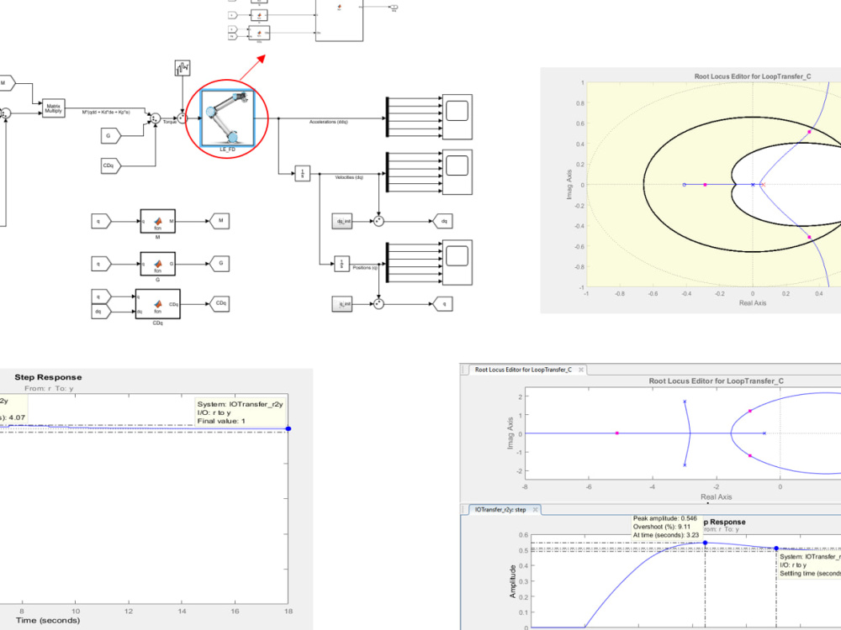Select the G input tag block
The width and height of the screenshot is (841, 630).
(108, 134)
